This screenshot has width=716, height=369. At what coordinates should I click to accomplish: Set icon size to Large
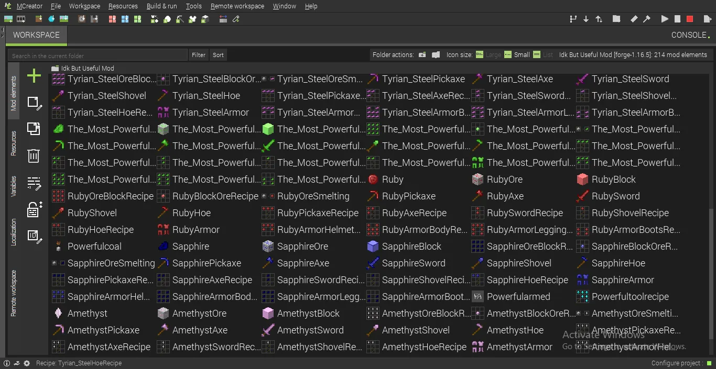488,54
